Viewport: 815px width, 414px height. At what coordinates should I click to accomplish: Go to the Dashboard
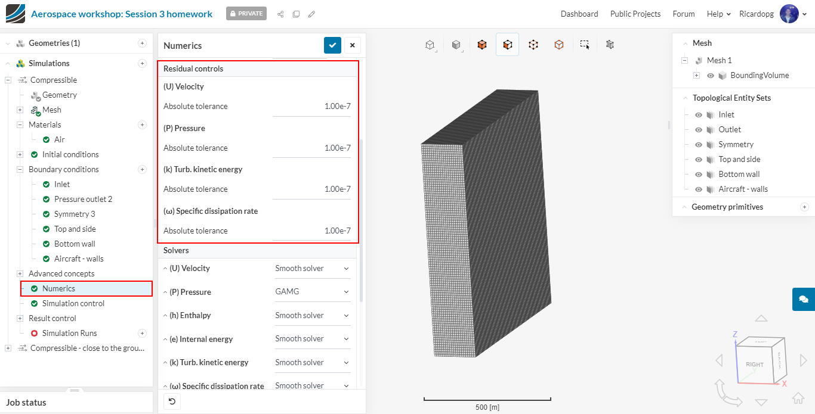[x=579, y=14]
